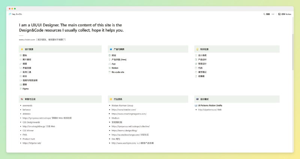Open the Nielsen Norman Group entry
Image resolution: width=300 pixels, height=159 pixels.
coord(122,106)
